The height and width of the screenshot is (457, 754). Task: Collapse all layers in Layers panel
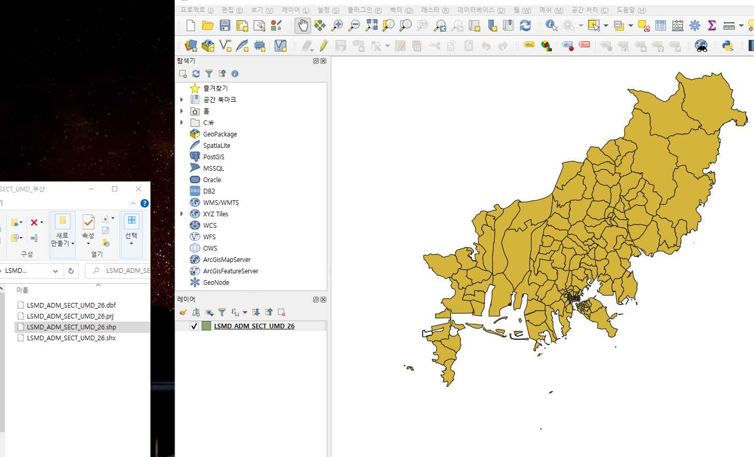[269, 312]
